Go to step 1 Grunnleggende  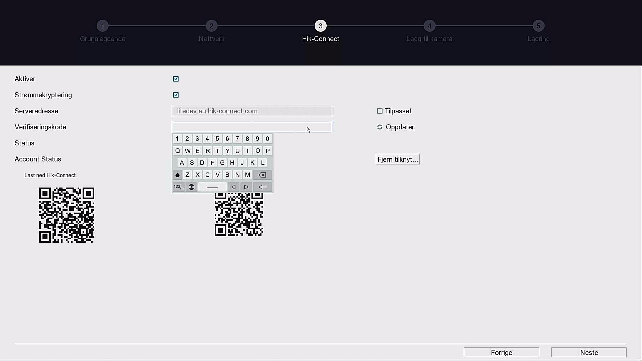tap(103, 26)
